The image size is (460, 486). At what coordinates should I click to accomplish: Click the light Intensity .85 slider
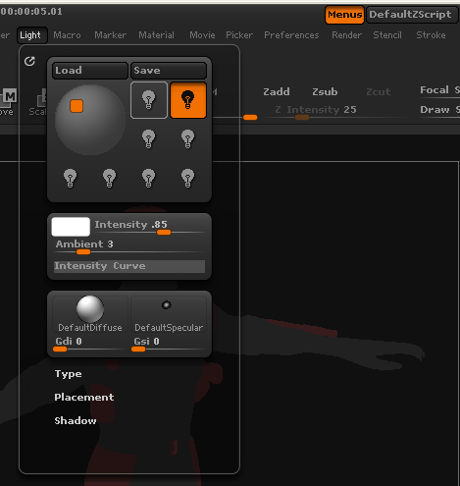[x=150, y=227]
